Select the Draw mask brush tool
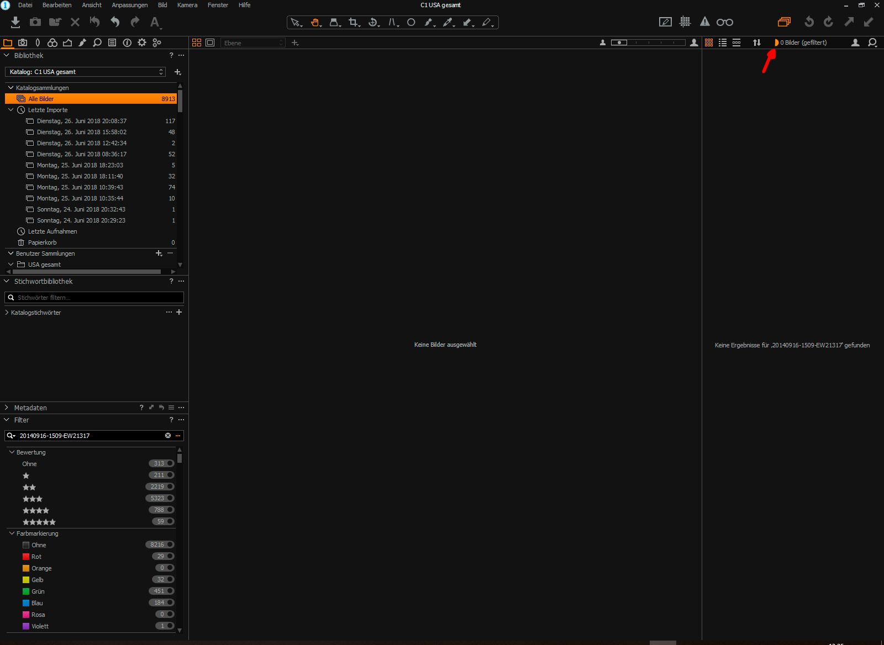Image resolution: width=884 pixels, height=645 pixels. pyautogui.click(x=429, y=23)
